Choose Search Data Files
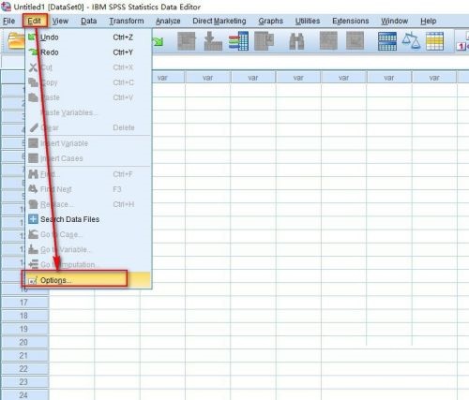Viewport: 469px width, 400px height. tap(89, 219)
